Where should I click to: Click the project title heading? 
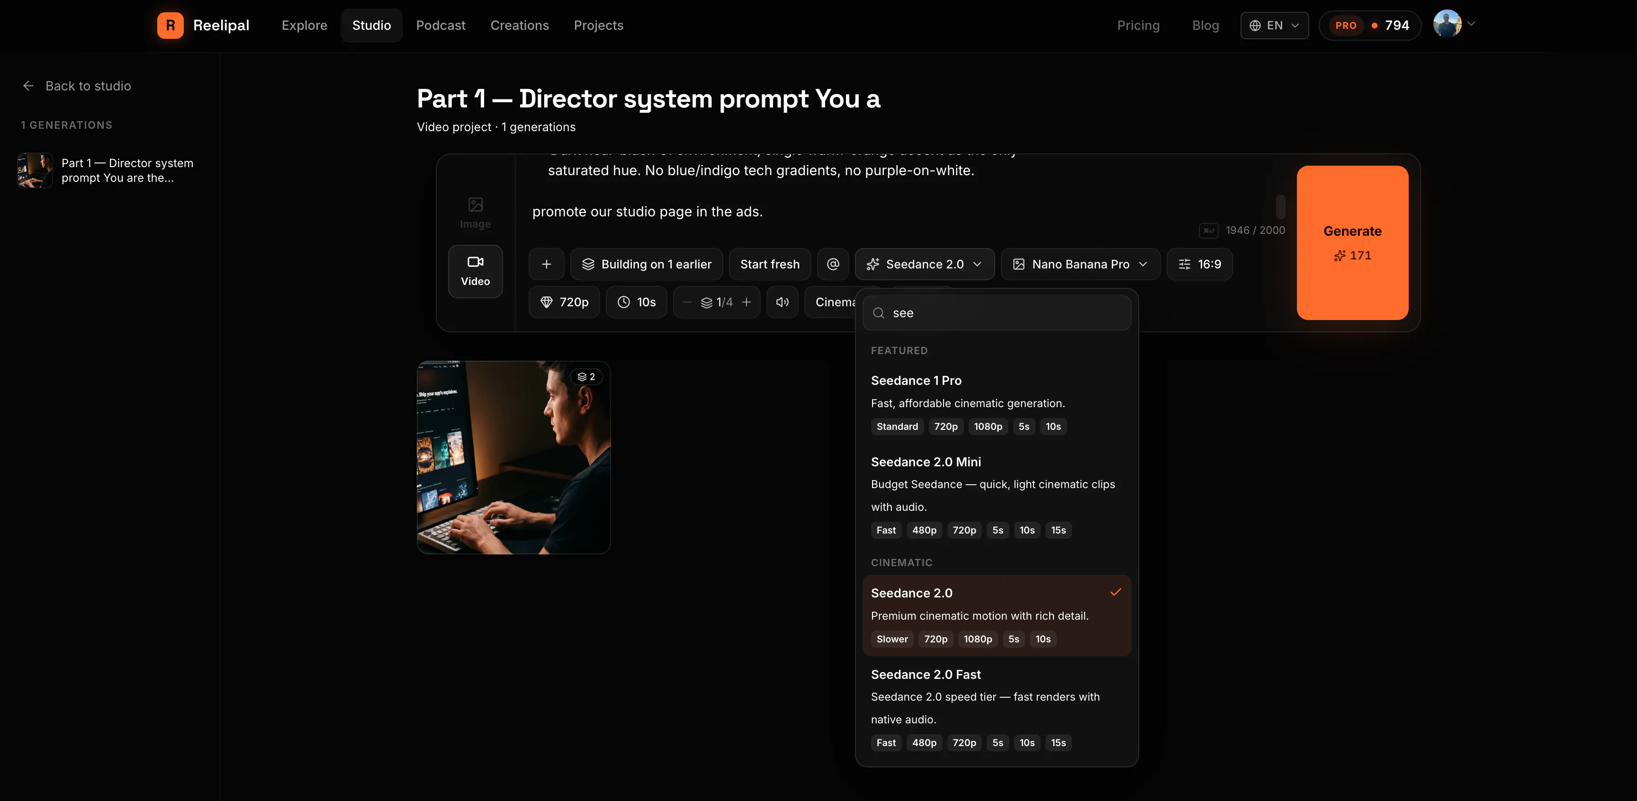pyautogui.click(x=648, y=98)
